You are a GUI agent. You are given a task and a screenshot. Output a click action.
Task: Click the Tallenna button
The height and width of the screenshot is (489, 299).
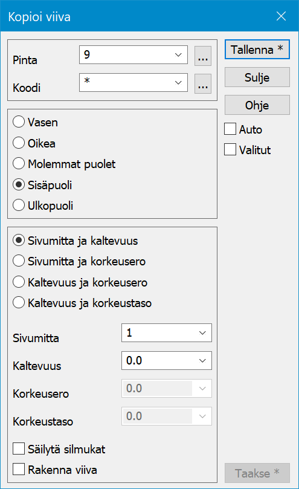tap(257, 50)
